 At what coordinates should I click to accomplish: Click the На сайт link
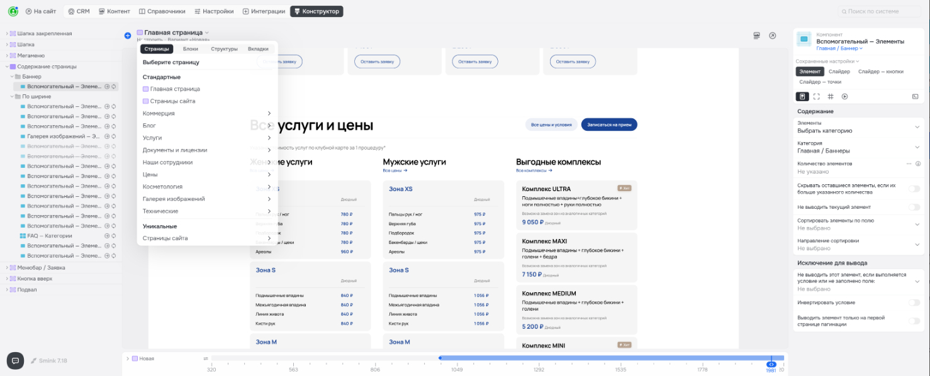pos(41,11)
